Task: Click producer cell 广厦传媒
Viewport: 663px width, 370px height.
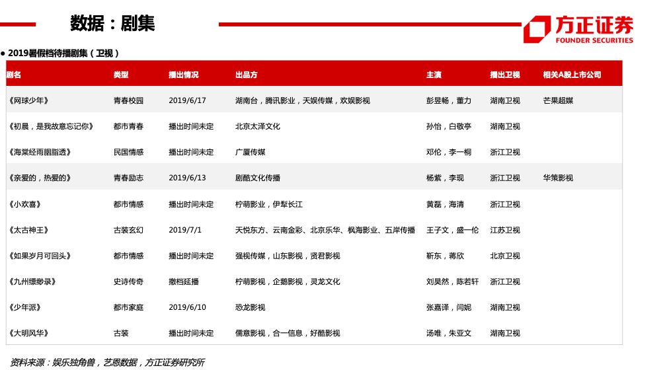Action: [x=251, y=152]
